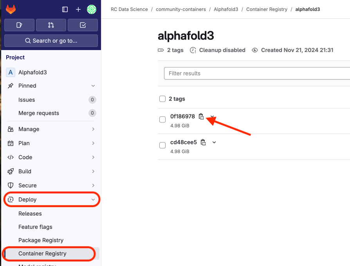Open the to-do list shortcut icon
Image resolution: width=350 pixels, height=266 pixels.
(x=83, y=25)
